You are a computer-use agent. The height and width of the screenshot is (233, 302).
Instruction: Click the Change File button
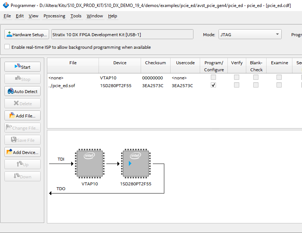coord(23,128)
